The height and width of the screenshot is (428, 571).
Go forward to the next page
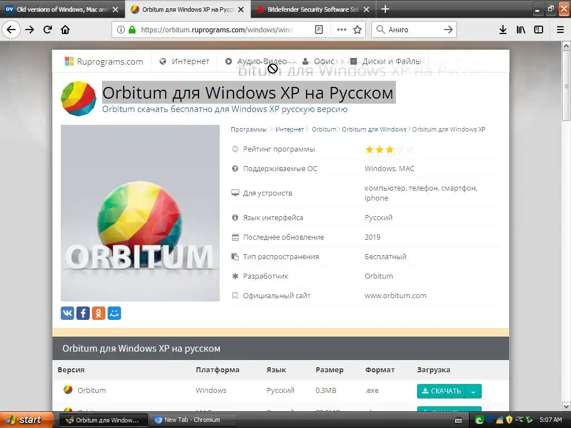point(30,30)
